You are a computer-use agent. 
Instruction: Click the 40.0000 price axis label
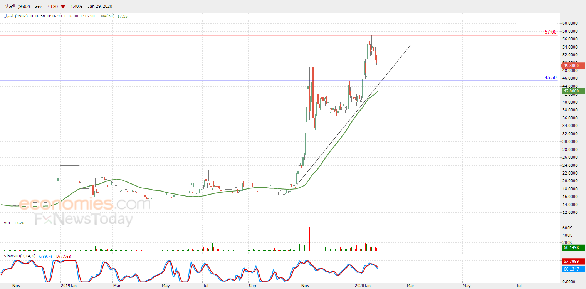pos(570,102)
